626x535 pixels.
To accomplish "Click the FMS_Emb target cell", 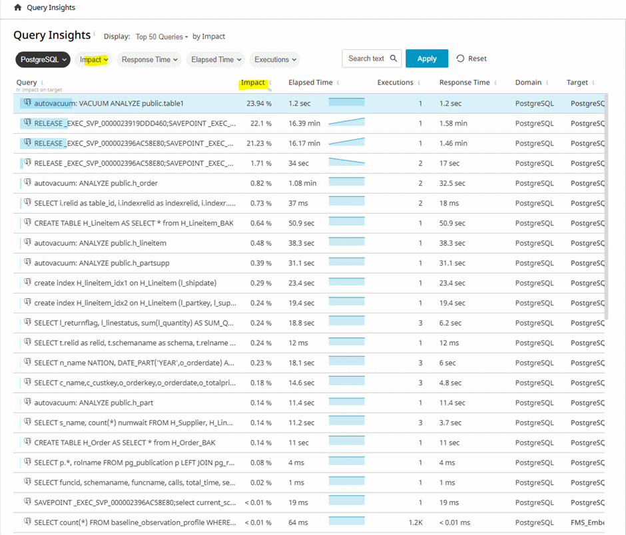I will click(x=587, y=522).
